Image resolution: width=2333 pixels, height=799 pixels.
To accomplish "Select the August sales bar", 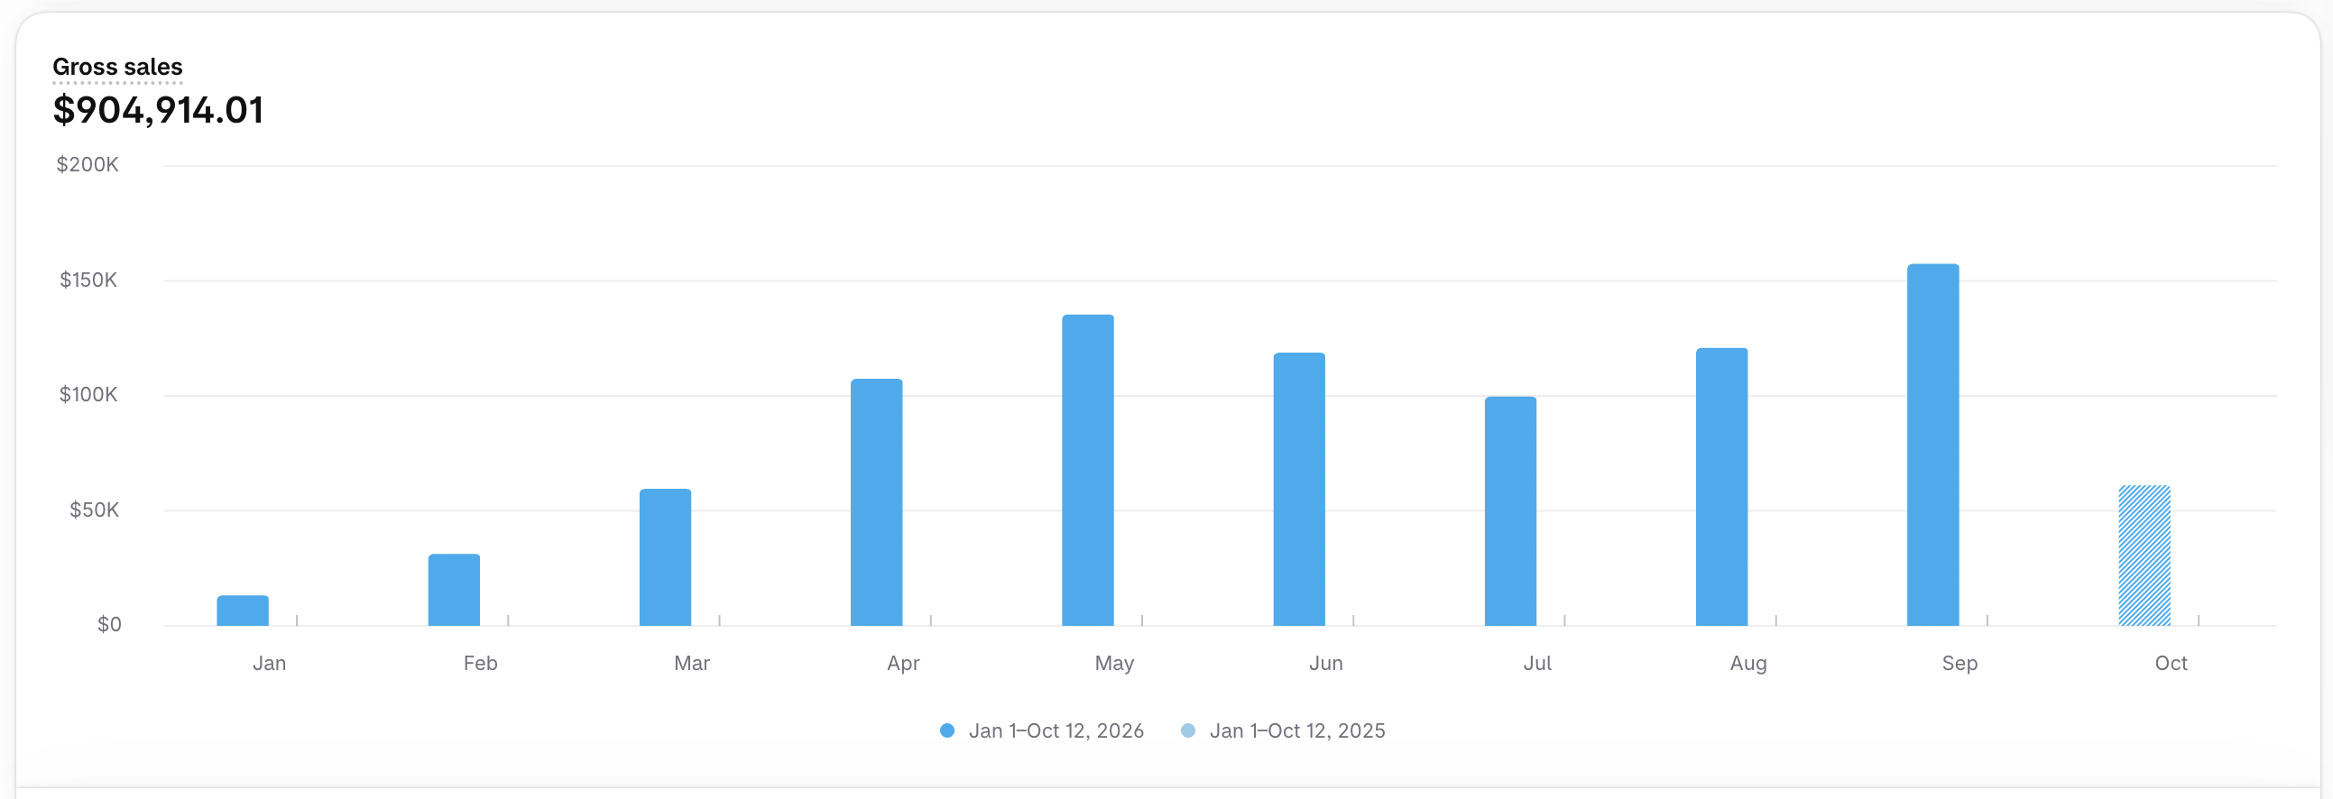I will [1721, 487].
